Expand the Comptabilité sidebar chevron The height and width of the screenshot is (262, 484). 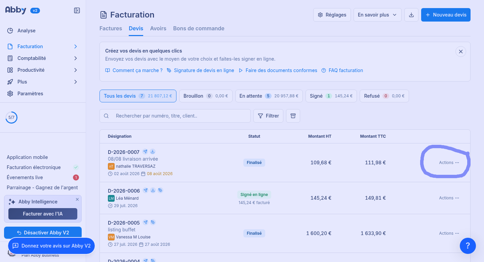coord(76,58)
